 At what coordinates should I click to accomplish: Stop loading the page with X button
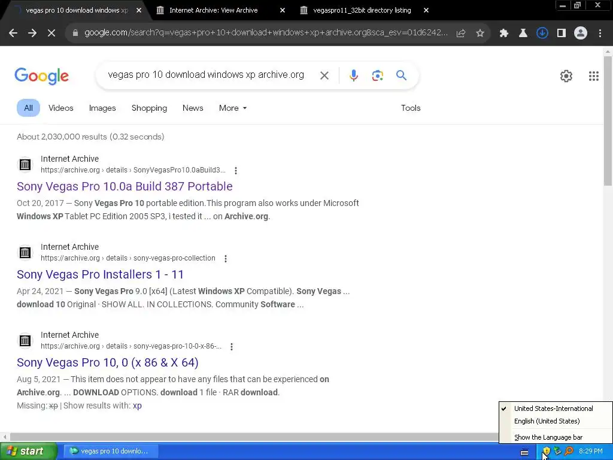51,34
